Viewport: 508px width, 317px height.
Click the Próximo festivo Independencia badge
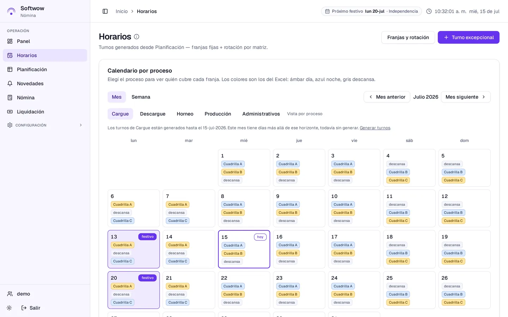371,11
